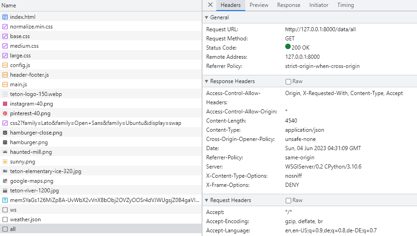
Task: Open the Timing tab
Action: [x=345, y=5]
